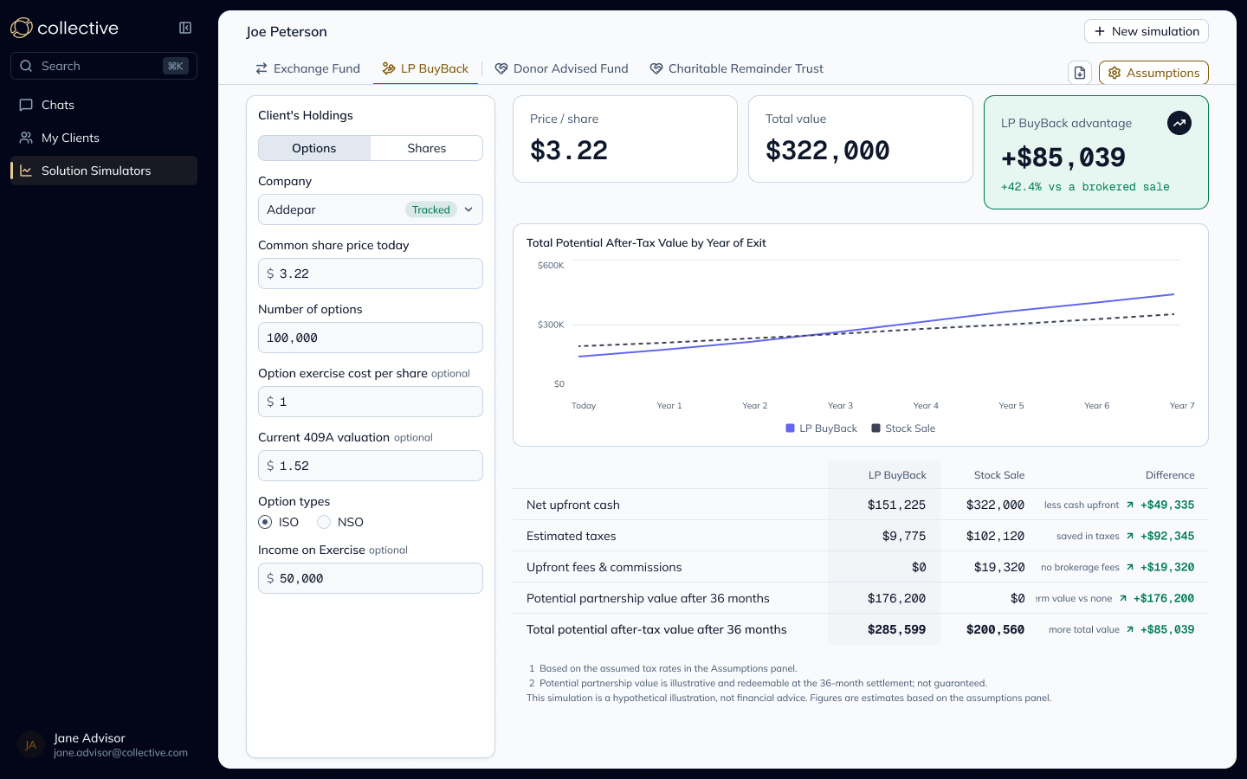Switch to the Charitable Remainder Trust tab
The width and height of the screenshot is (1247, 779).
tap(736, 68)
